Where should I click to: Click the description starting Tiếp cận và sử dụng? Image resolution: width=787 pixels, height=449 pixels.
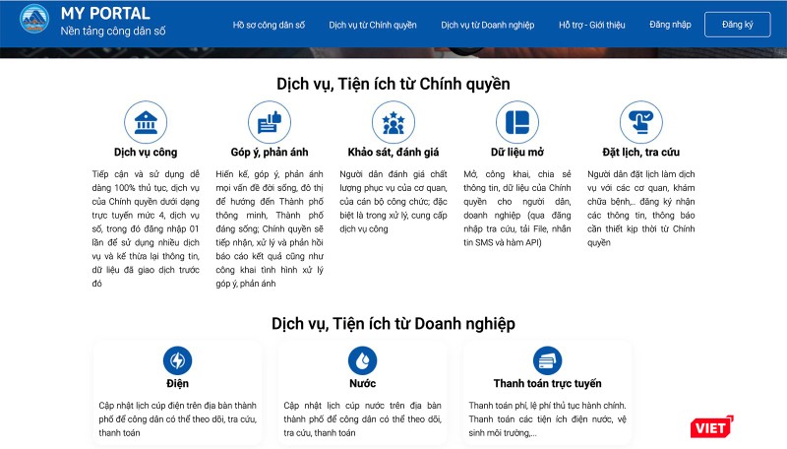tap(146, 228)
